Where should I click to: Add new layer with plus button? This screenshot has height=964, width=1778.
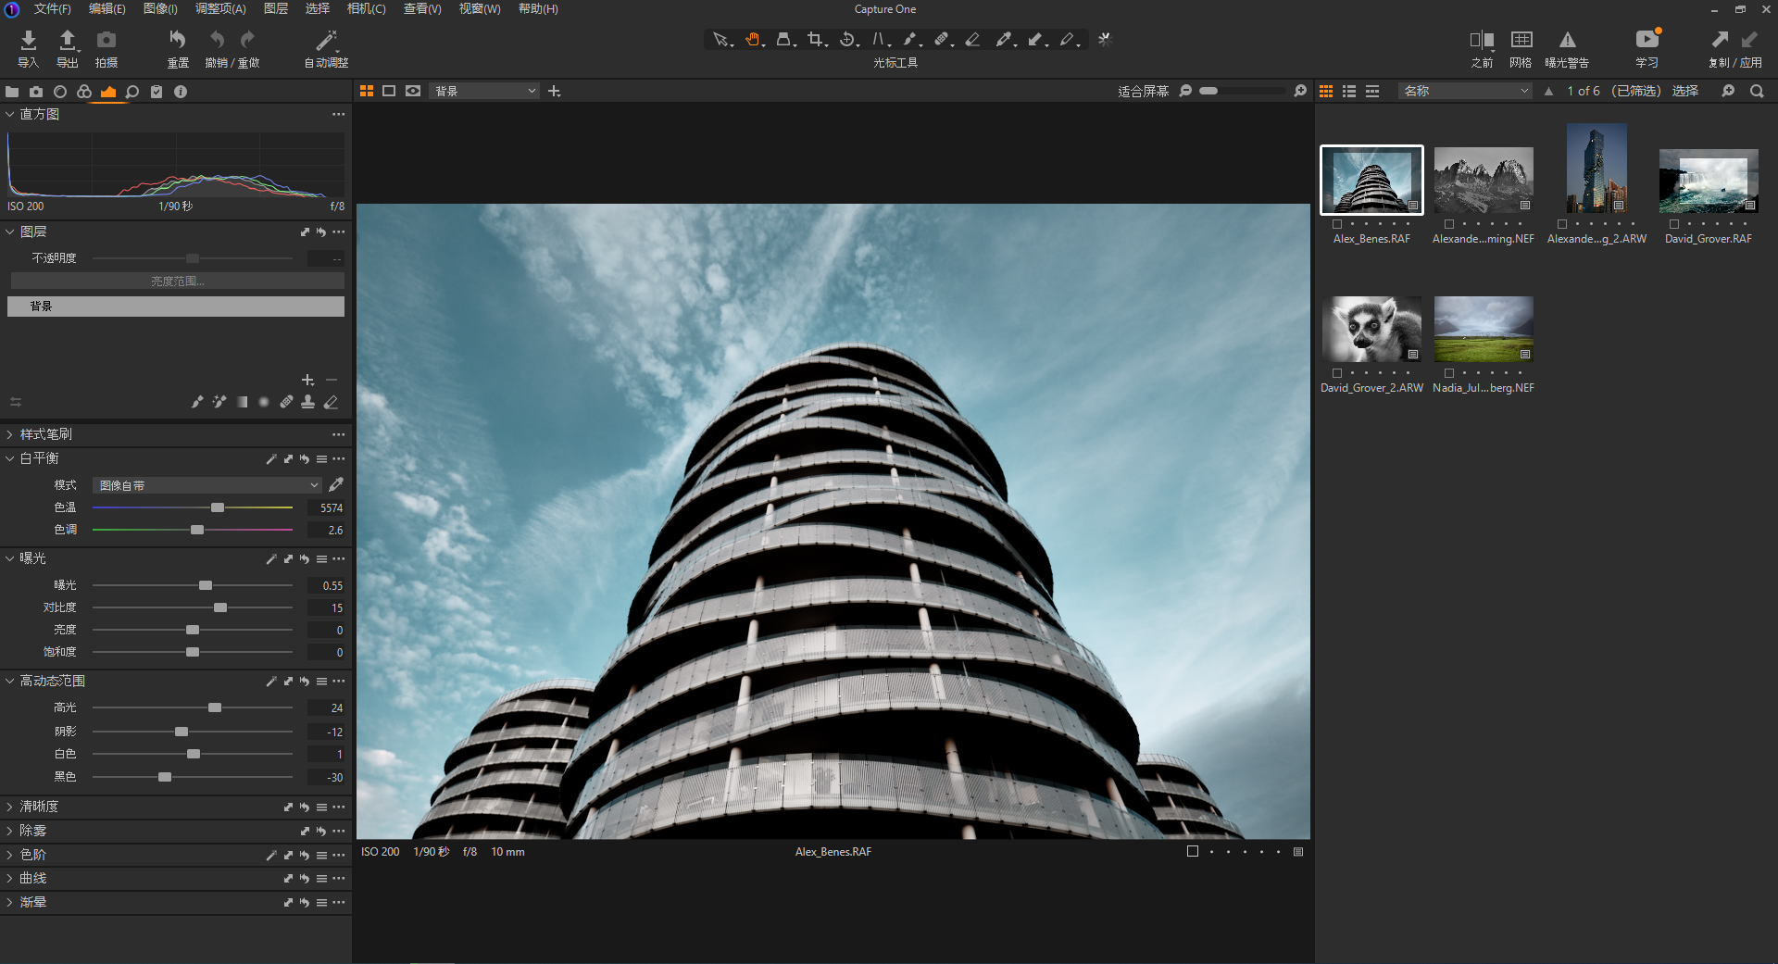(307, 380)
